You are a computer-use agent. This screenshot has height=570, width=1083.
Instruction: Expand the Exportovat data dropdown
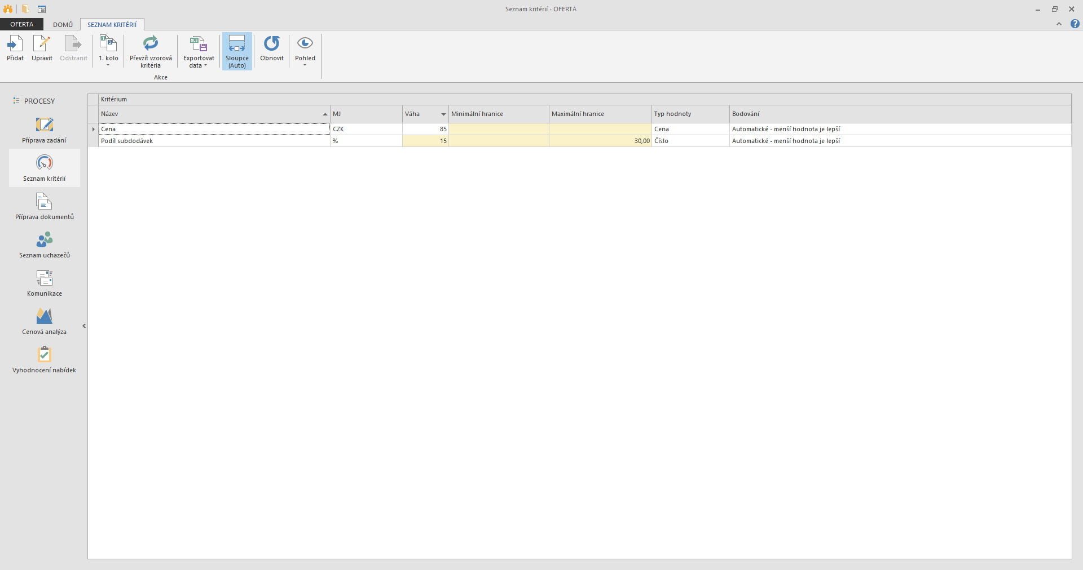point(199,62)
